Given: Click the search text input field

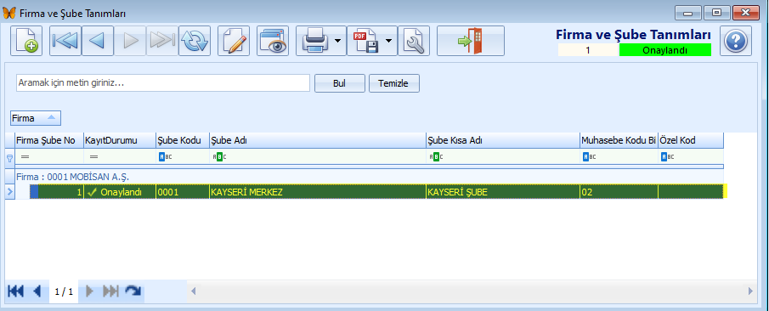Looking at the screenshot, I should tap(163, 83).
